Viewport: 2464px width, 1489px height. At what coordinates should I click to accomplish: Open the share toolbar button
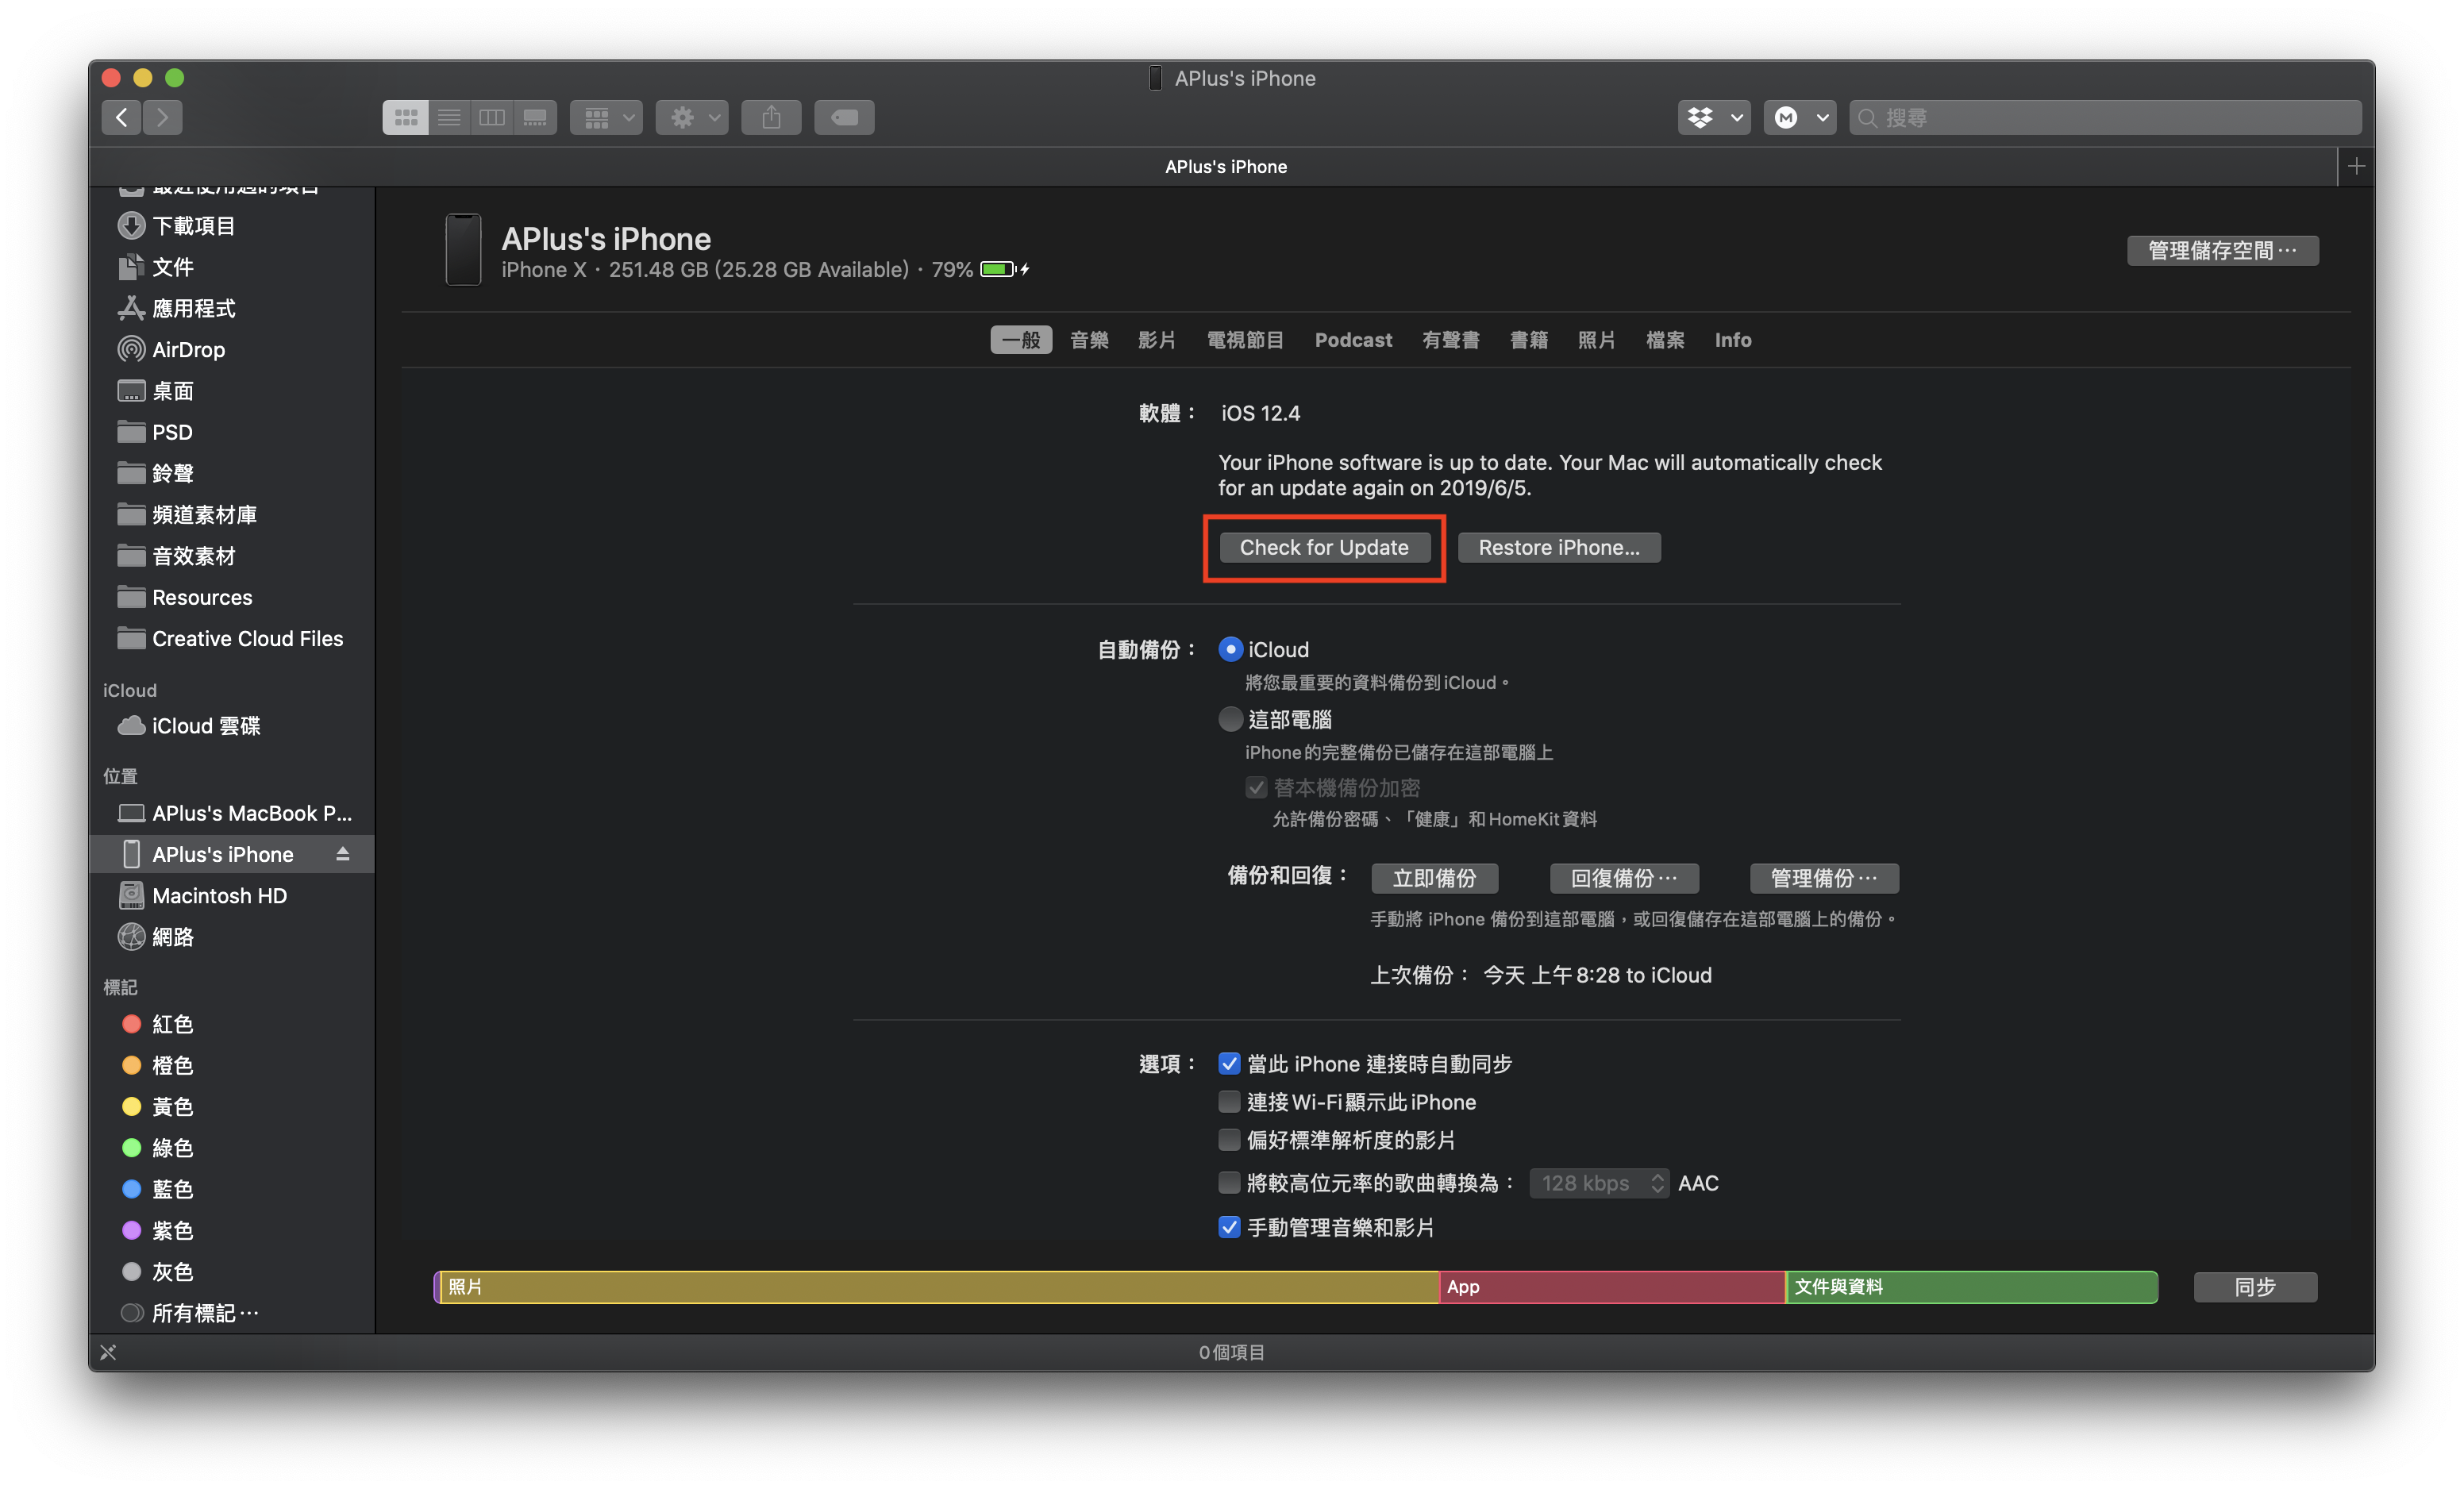(771, 118)
